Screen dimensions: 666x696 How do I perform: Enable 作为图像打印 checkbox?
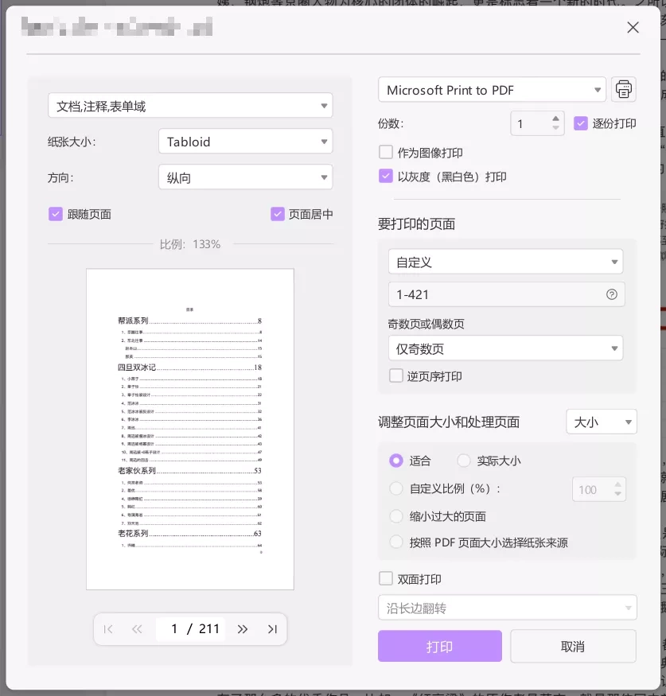click(386, 152)
